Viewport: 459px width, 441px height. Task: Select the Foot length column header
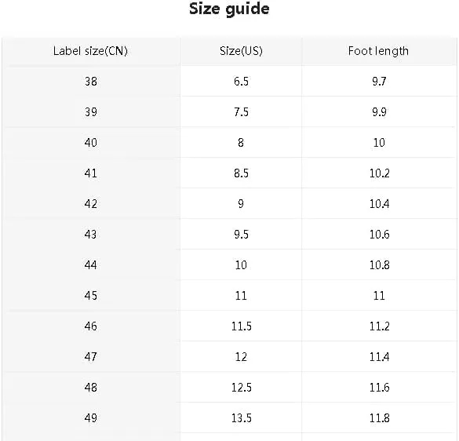[378, 51]
